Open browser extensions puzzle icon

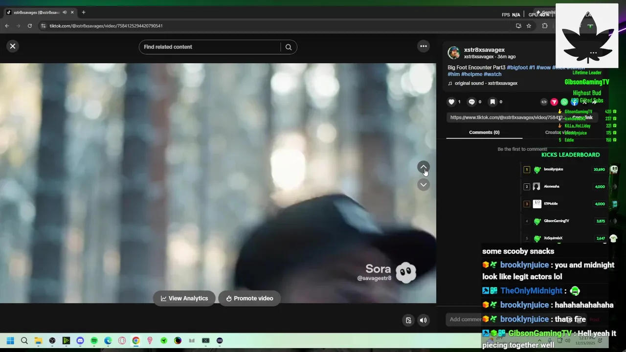pos(545,26)
